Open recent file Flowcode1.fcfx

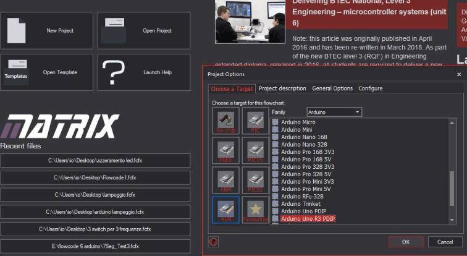pyautogui.click(x=95, y=177)
